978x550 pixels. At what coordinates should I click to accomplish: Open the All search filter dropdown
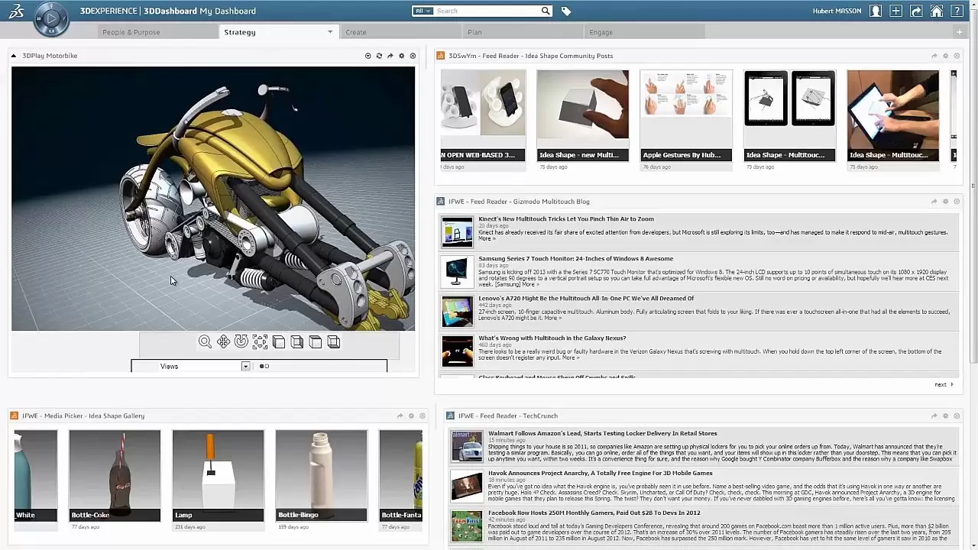423,11
